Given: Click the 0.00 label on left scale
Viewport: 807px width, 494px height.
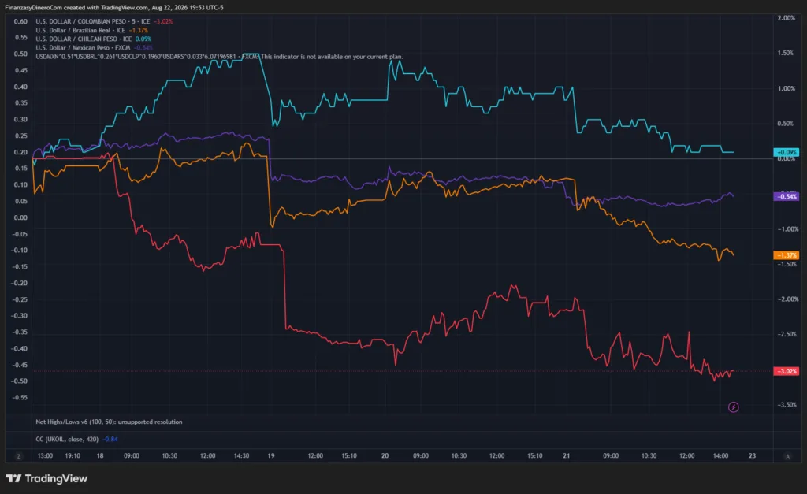Looking at the screenshot, I should tap(20, 217).
